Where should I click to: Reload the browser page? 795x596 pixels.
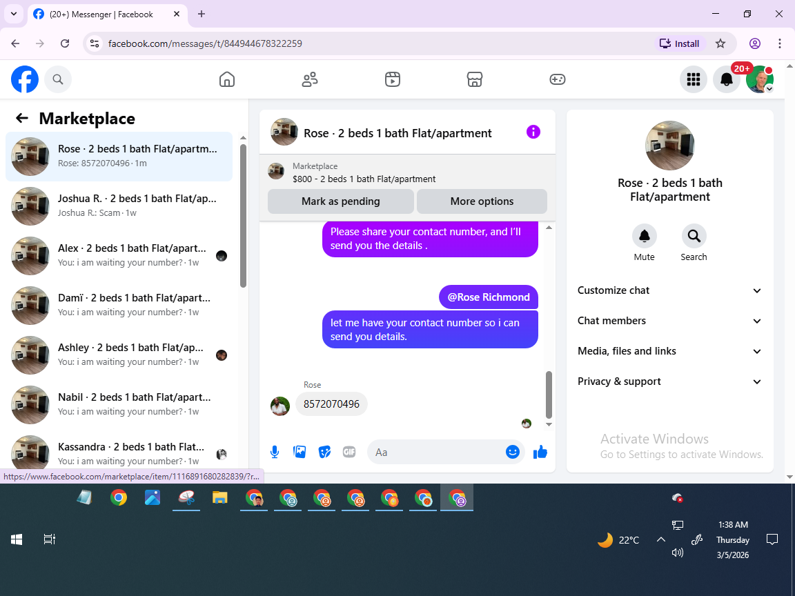pyautogui.click(x=65, y=43)
